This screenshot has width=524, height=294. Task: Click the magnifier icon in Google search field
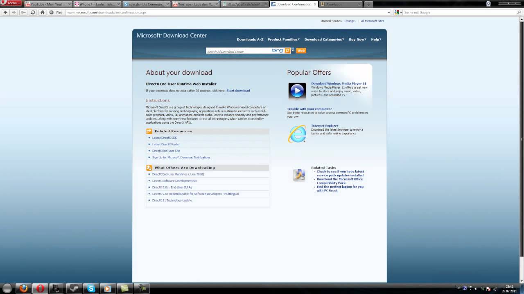pyautogui.click(x=519, y=12)
